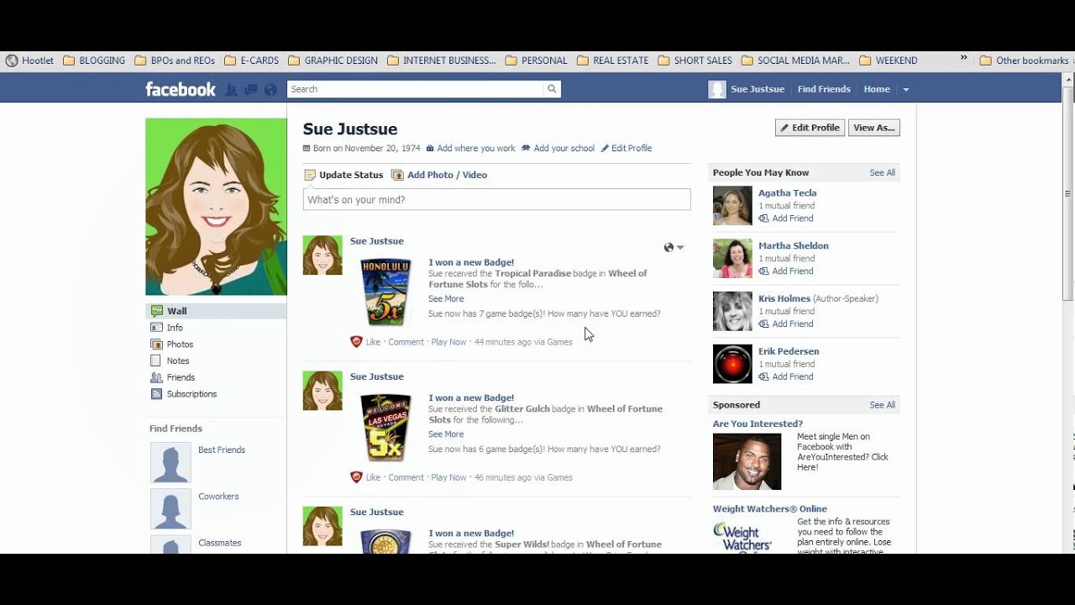1075x605 pixels.
Task: Click Erik Pedersen's red eye profile photo
Action: coord(732,364)
